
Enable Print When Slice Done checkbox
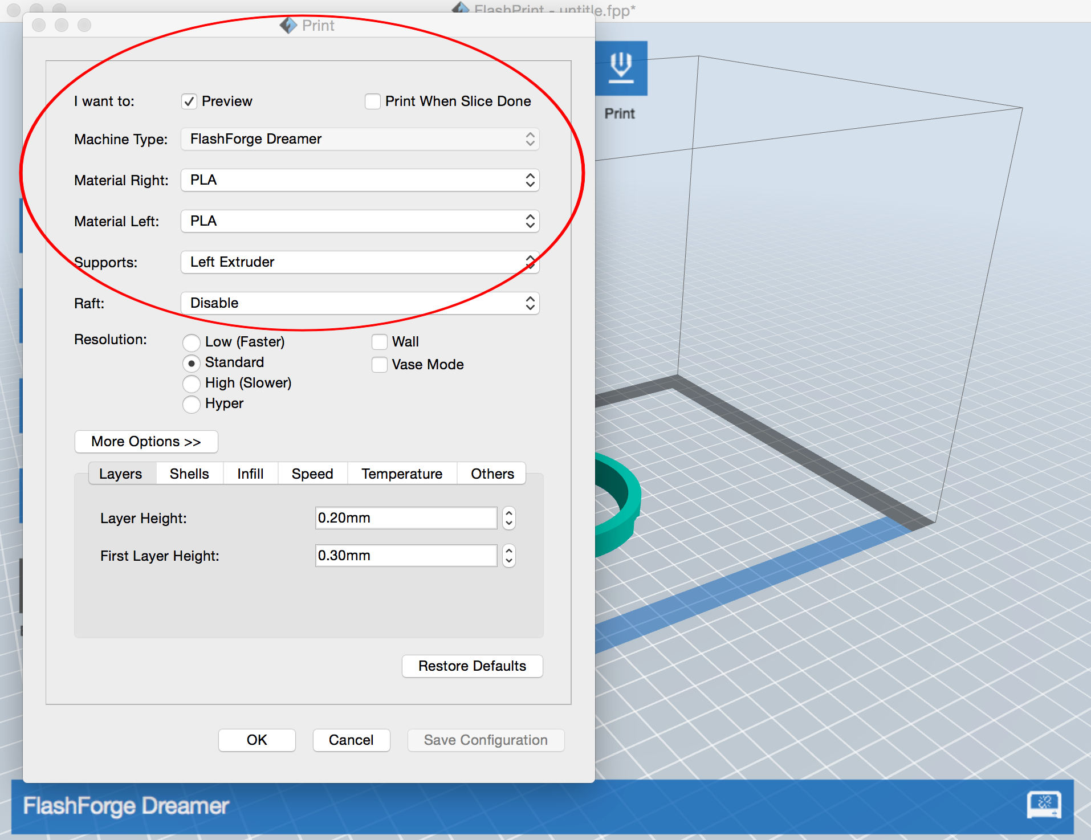tap(373, 101)
